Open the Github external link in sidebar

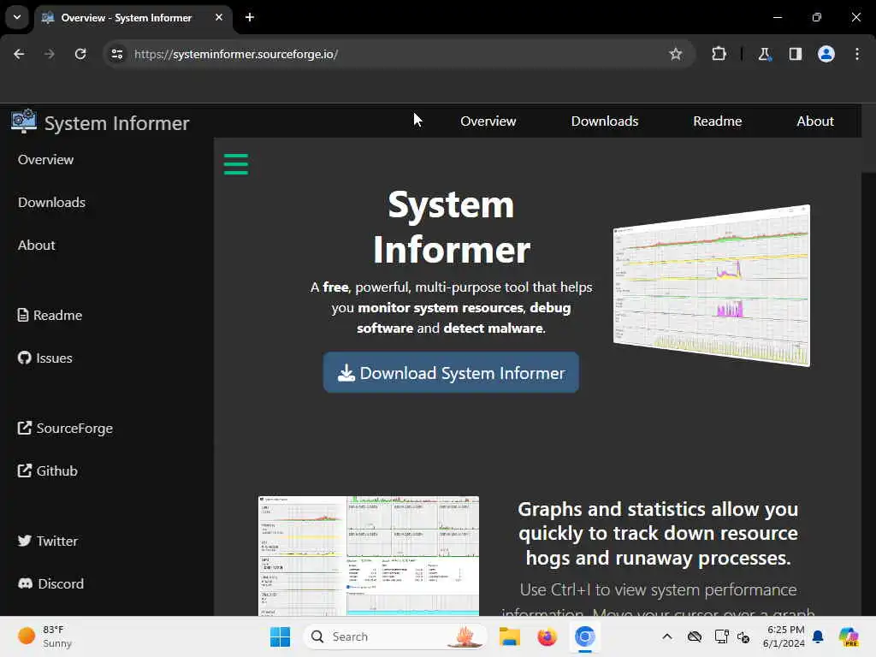(48, 471)
